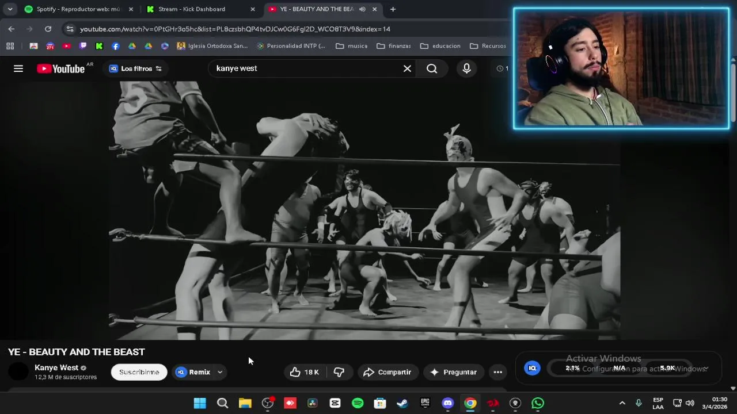Open Steam from the taskbar
This screenshot has height=414, width=737.
coord(402,403)
